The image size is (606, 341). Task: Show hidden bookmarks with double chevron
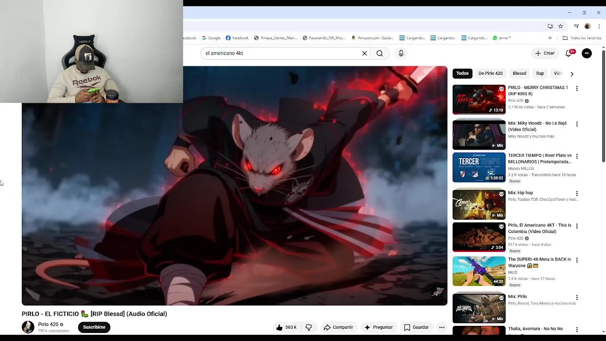550,38
